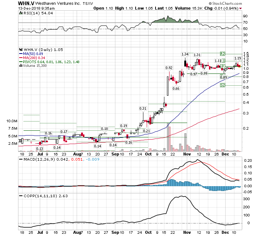Click the red down-arrow change indicator
The image size is (258, 236).
coord(241,8)
